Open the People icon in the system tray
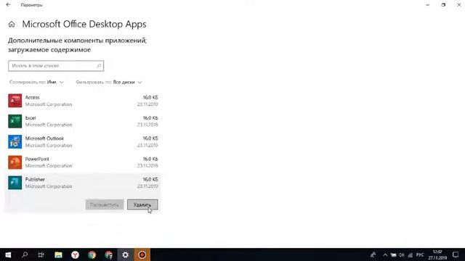This screenshot has width=465, height=261. 373,254
